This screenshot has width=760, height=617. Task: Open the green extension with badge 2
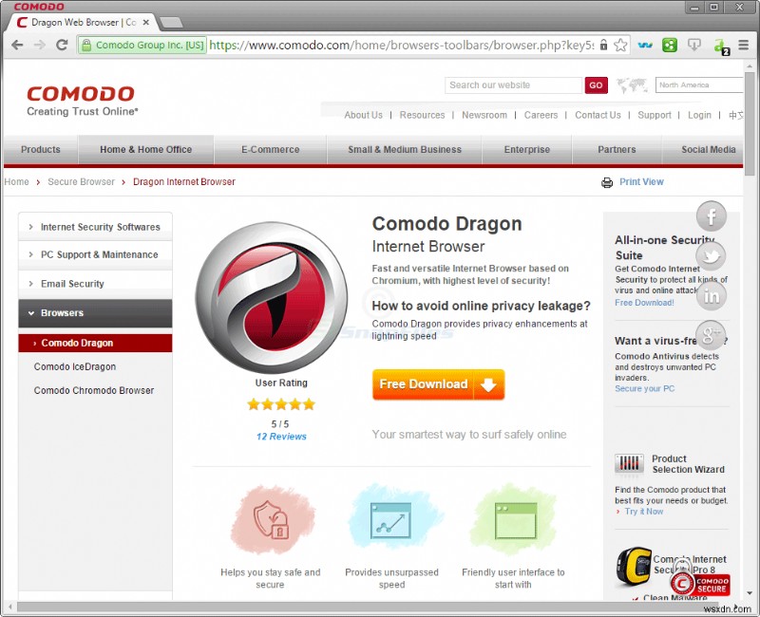point(721,47)
